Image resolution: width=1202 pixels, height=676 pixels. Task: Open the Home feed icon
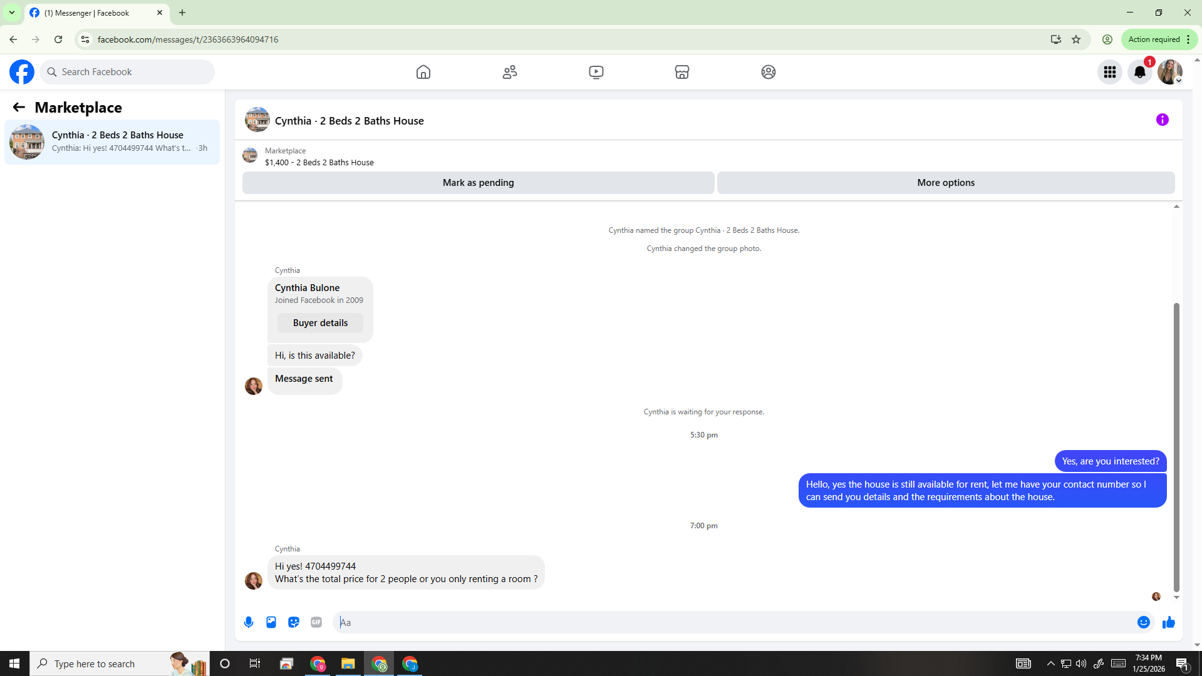423,72
